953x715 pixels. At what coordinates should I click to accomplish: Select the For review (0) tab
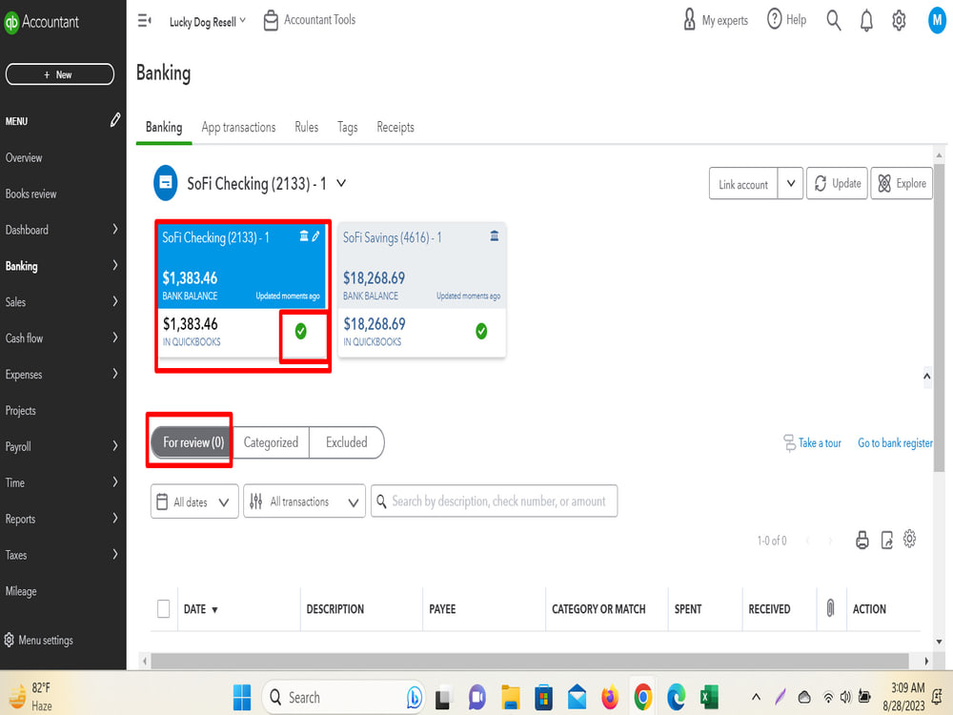193,442
